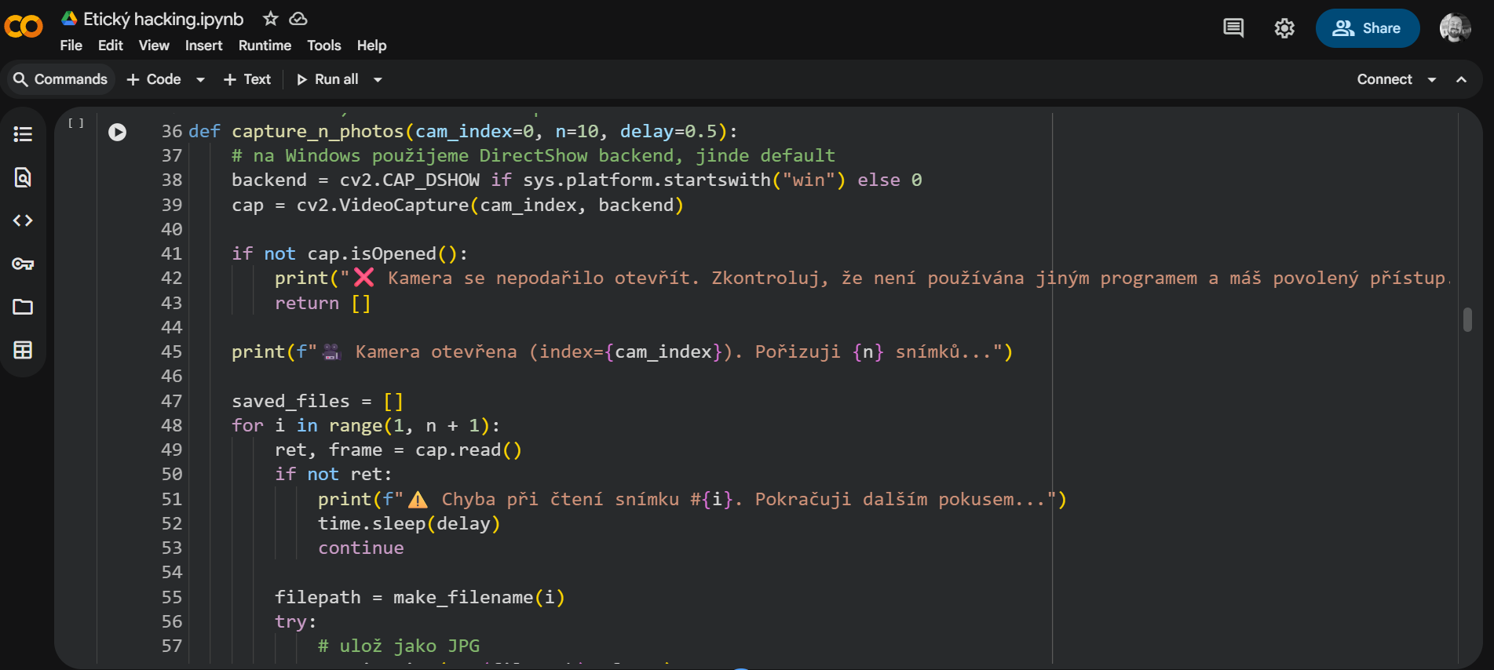Add a new Text cell
1494x670 pixels.
[x=247, y=79]
